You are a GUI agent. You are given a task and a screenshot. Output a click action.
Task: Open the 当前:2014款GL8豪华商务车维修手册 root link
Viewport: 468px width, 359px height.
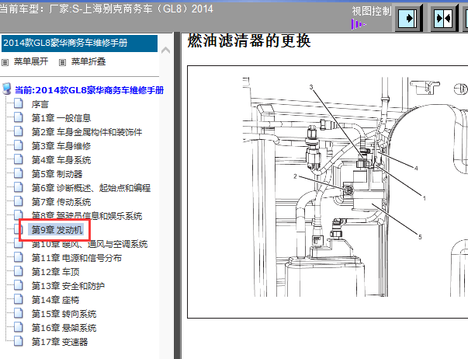(89, 90)
